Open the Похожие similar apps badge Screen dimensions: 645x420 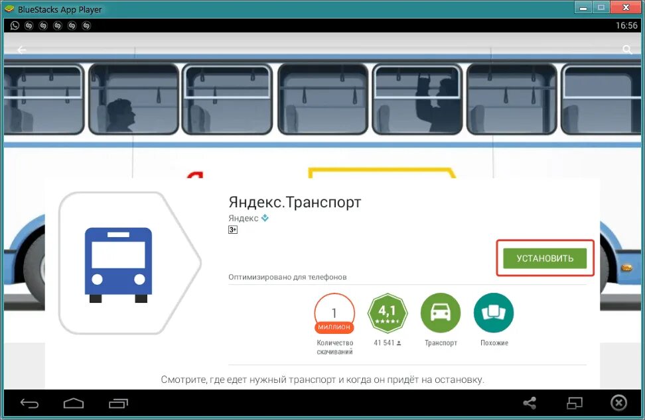494,313
